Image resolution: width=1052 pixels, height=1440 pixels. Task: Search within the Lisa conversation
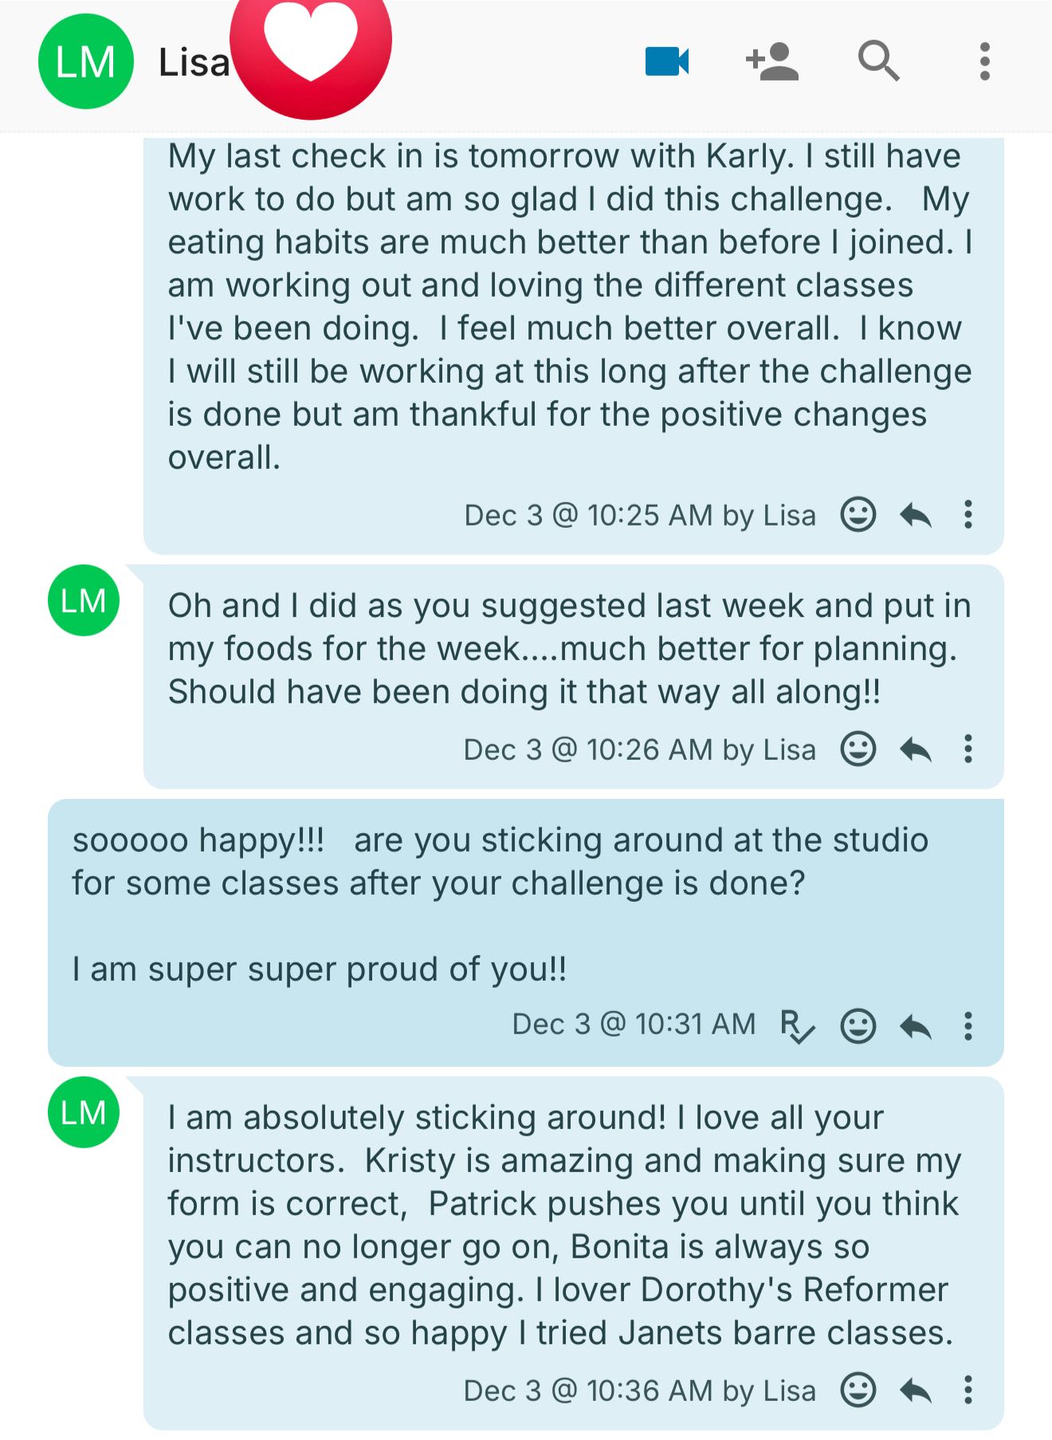[x=878, y=61]
